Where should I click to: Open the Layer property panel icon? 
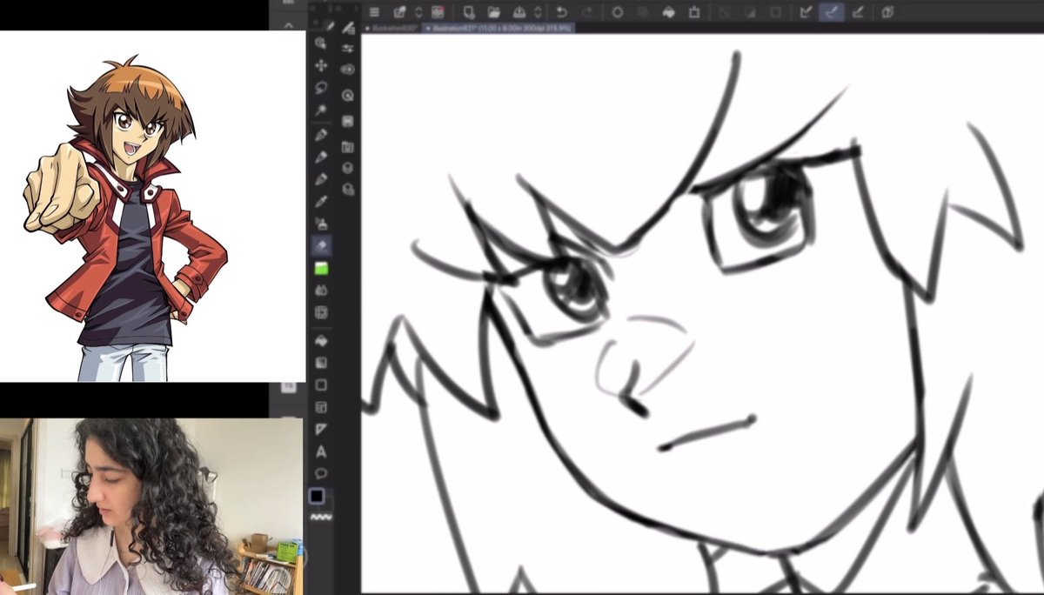[x=348, y=146]
